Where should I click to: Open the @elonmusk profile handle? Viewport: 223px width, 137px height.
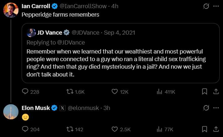83,108
